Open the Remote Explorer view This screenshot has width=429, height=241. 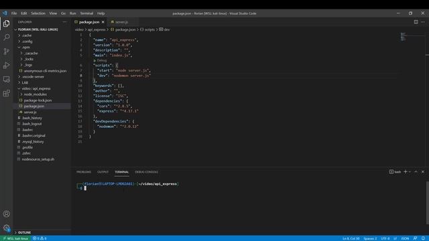pos(6,80)
